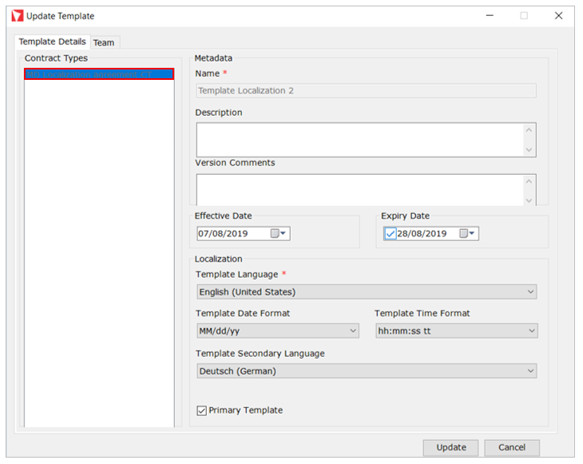Select the Template Details tab
This screenshot has width=583, height=464.
click(52, 42)
